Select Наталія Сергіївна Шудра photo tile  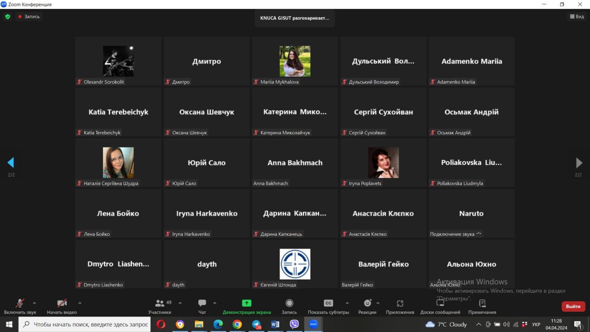click(x=118, y=163)
